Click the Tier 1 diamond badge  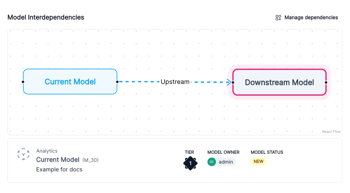(190, 163)
